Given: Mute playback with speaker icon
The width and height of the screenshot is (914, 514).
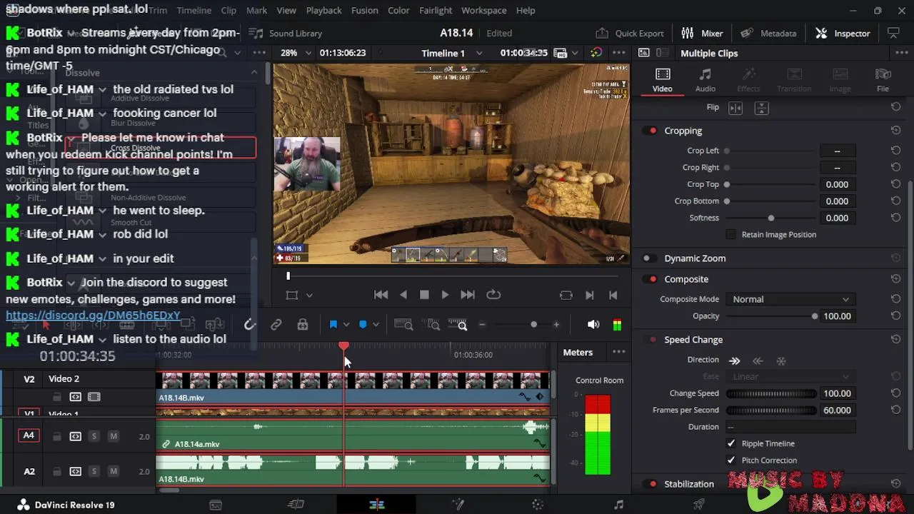Looking at the screenshot, I should (x=593, y=325).
